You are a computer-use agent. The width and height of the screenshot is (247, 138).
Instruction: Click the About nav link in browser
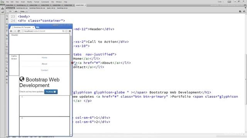tap(44, 64)
